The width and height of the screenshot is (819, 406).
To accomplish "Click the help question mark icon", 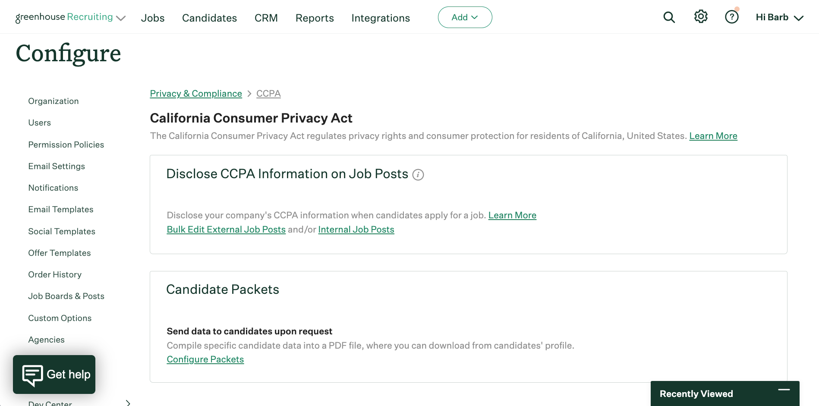I will pyautogui.click(x=731, y=17).
